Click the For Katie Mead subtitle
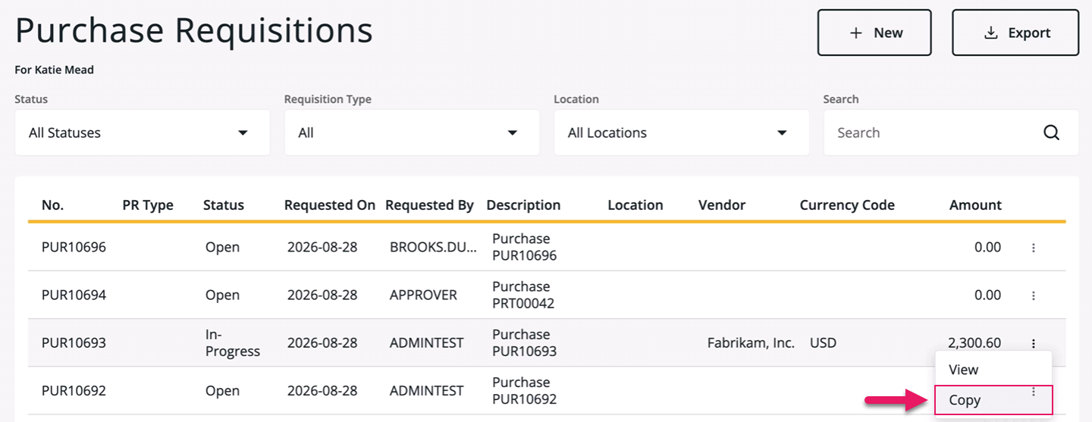This screenshot has width=1092, height=422. (x=55, y=70)
